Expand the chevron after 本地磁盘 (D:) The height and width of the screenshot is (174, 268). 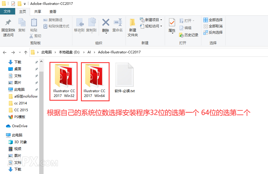(84, 52)
